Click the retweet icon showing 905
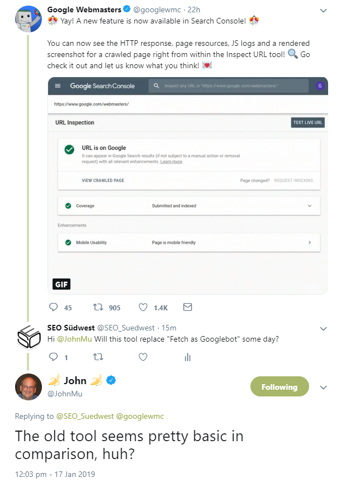 click(x=98, y=307)
